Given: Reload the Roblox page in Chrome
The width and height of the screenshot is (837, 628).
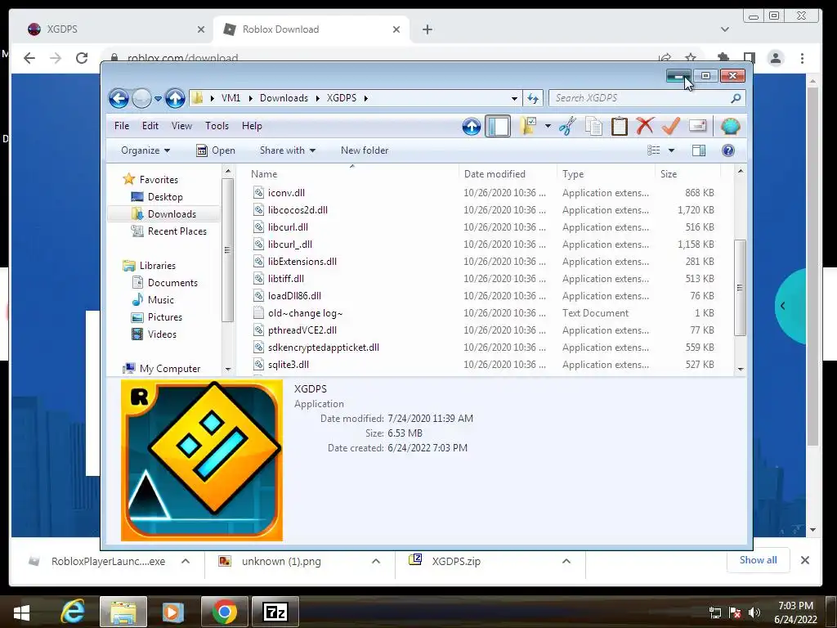Looking at the screenshot, I should coord(82,58).
